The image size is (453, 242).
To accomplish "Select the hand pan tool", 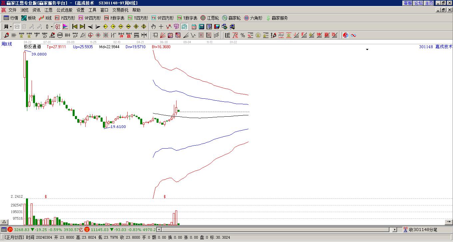I will (154, 27).
